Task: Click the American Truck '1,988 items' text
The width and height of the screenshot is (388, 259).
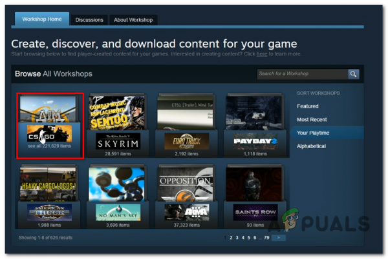Action: click(50, 225)
